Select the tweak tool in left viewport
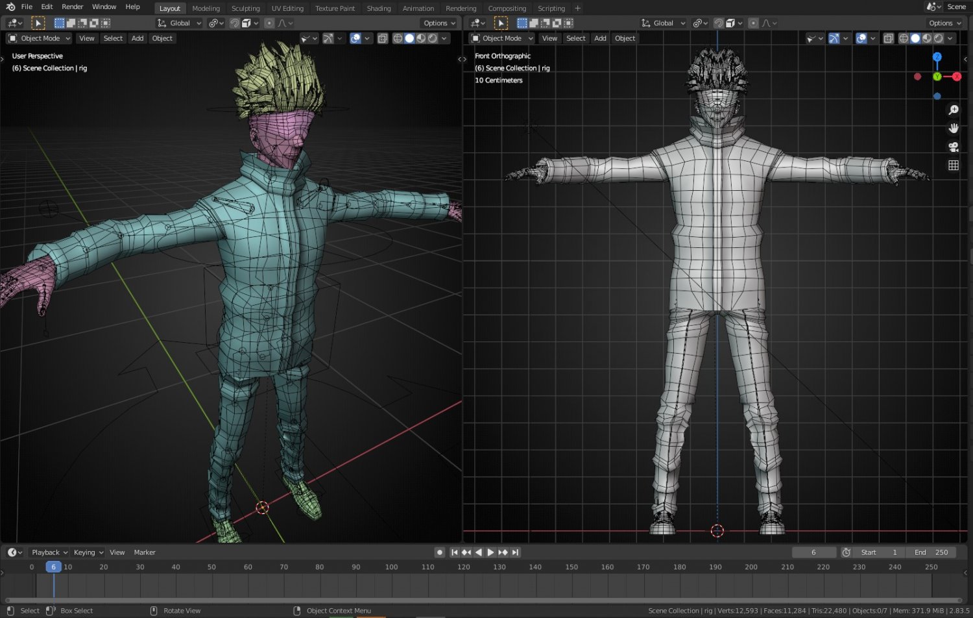This screenshot has width=973, height=618. point(38,23)
